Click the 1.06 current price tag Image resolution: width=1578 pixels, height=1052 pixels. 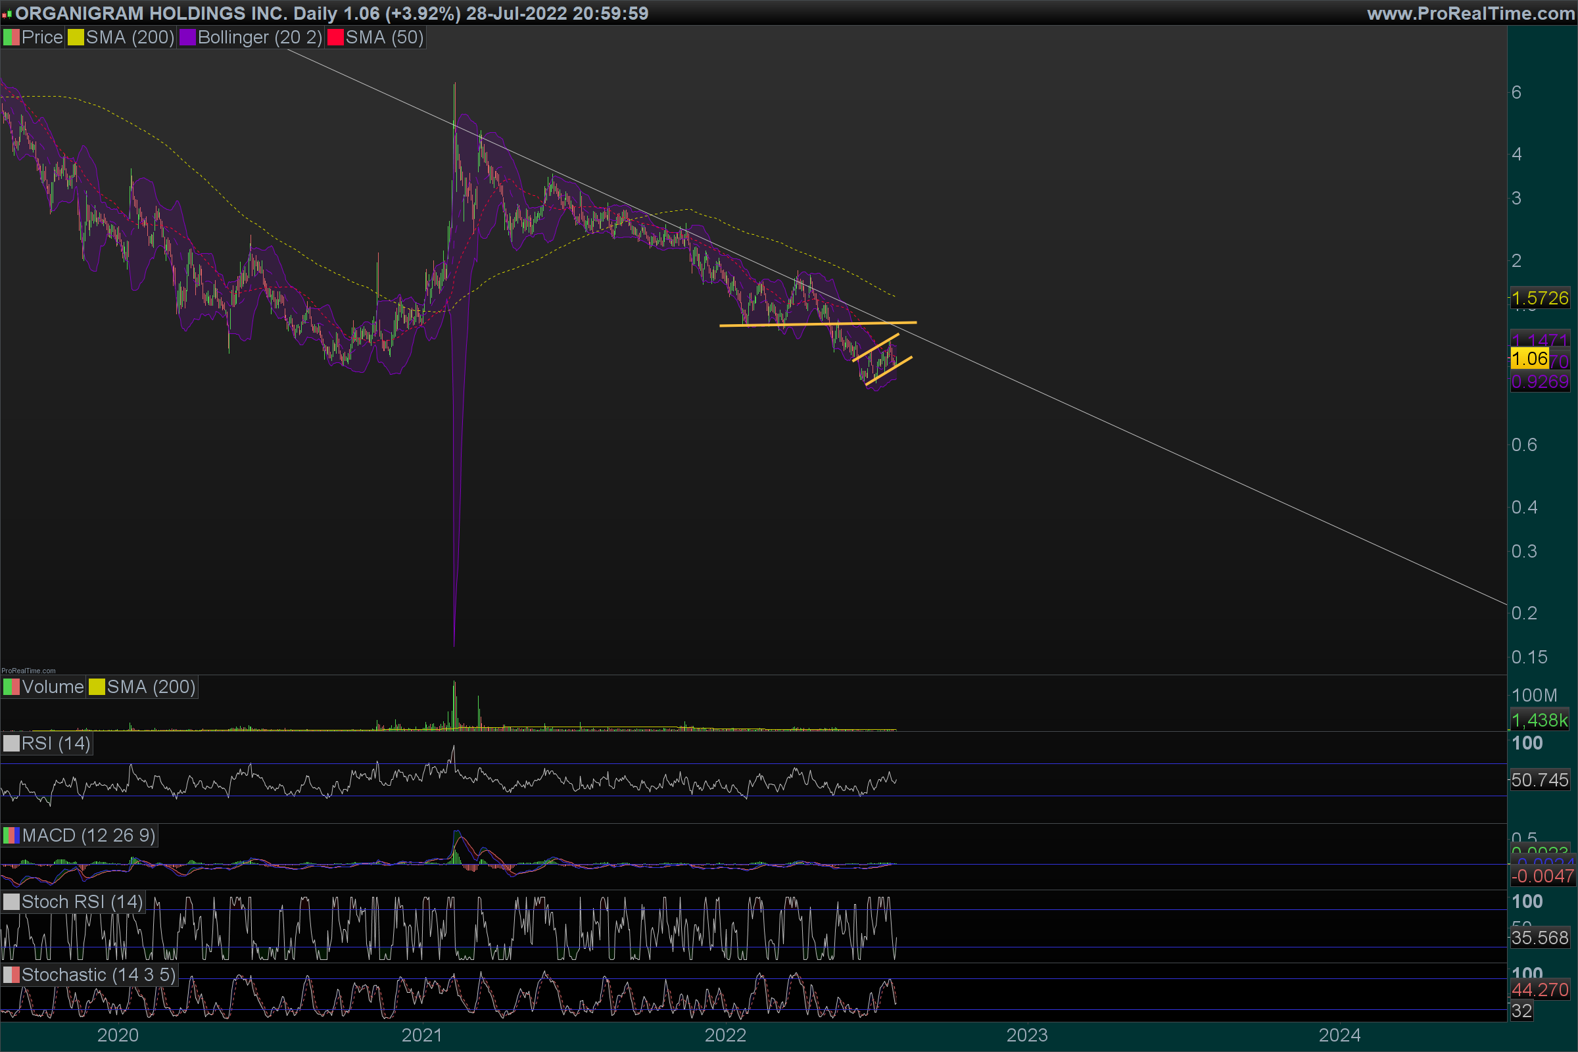click(x=1529, y=359)
